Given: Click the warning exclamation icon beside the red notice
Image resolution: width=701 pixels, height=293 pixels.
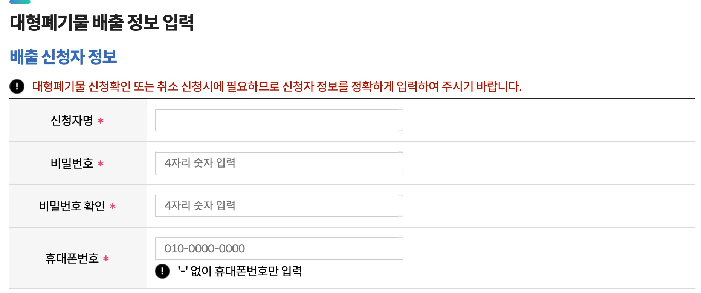Looking at the screenshot, I should 17,86.
